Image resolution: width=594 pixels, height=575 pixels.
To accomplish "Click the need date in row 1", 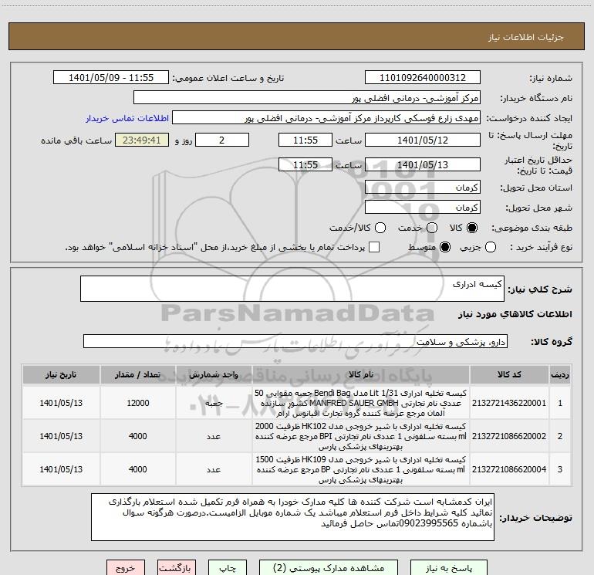I will click(61, 403).
